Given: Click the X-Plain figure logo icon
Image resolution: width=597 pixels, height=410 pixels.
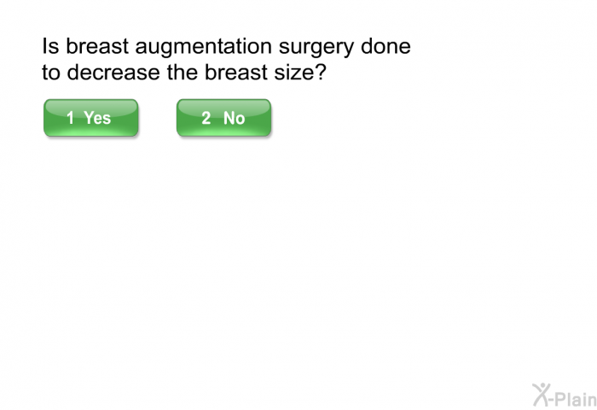Looking at the screenshot, I should (542, 394).
